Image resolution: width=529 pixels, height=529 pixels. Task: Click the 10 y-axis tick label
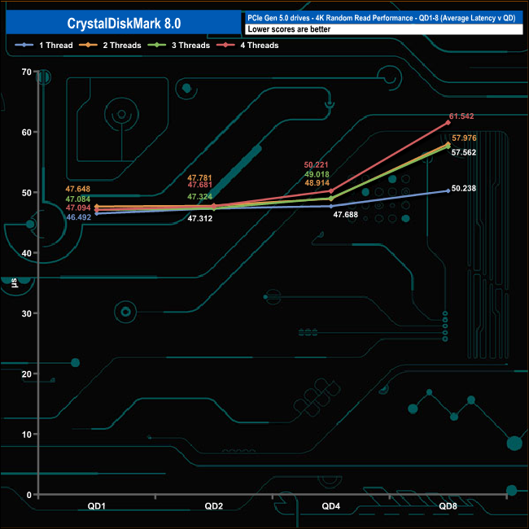[26, 435]
